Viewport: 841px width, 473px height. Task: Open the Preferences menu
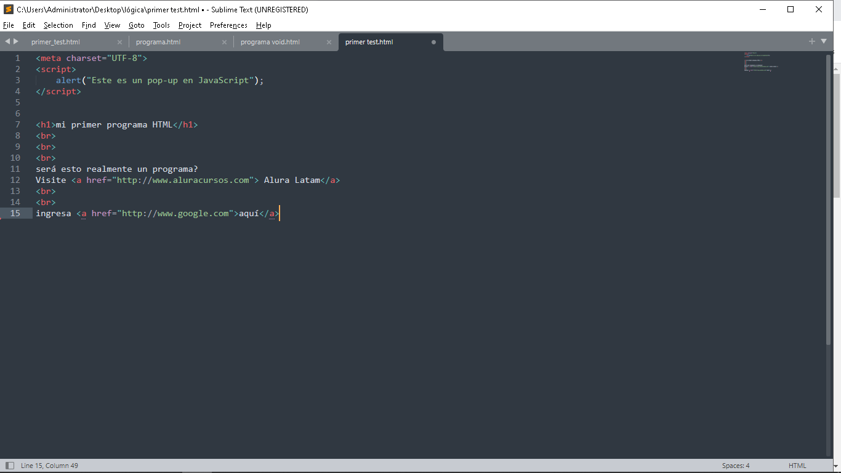[228, 25]
